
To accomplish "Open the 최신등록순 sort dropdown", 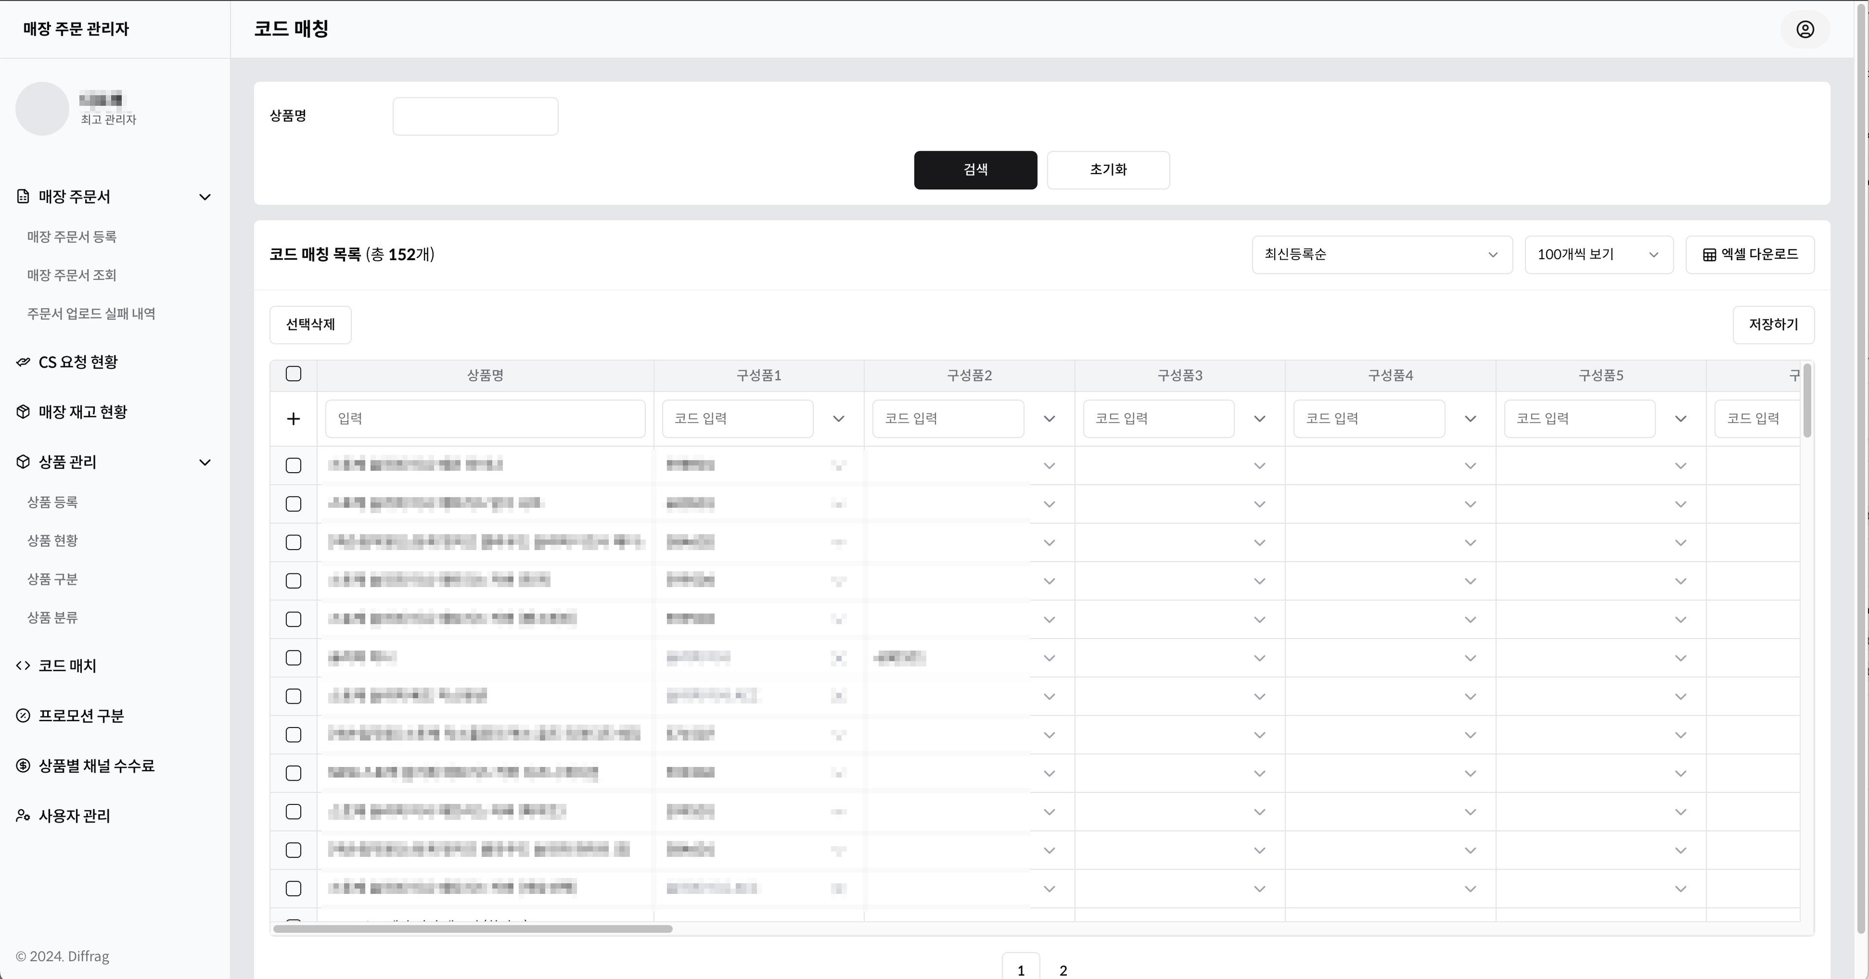I will click(x=1381, y=254).
